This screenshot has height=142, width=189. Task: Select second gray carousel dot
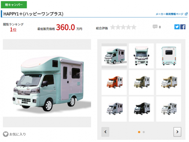[x=144, y=132]
